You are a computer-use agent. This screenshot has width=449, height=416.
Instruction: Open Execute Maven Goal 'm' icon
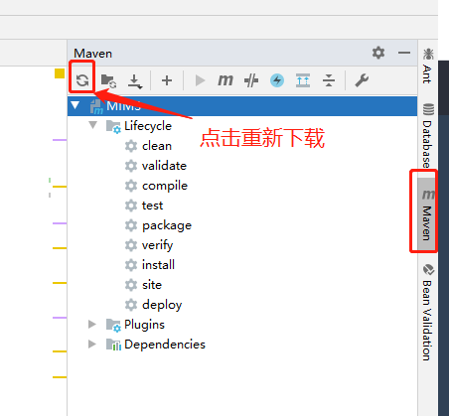(x=225, y=80)
